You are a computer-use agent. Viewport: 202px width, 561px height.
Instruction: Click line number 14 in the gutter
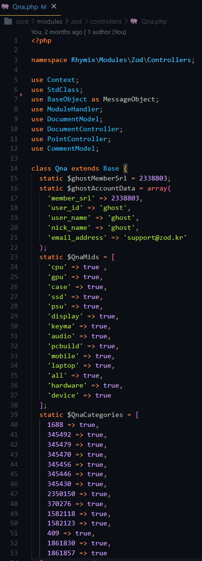coord(14,168)
